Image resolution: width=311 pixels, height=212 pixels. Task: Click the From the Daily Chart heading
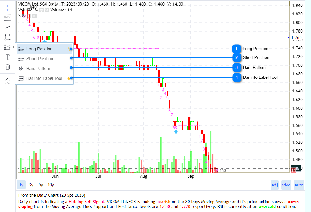[x=52, y=195]
